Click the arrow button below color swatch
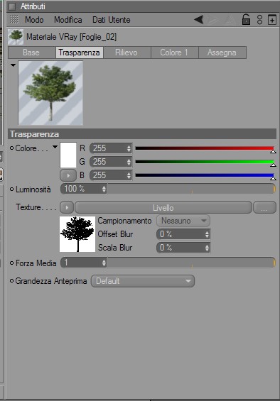The height and width of the screenshot is (401, 280). (x=68, y=175)
